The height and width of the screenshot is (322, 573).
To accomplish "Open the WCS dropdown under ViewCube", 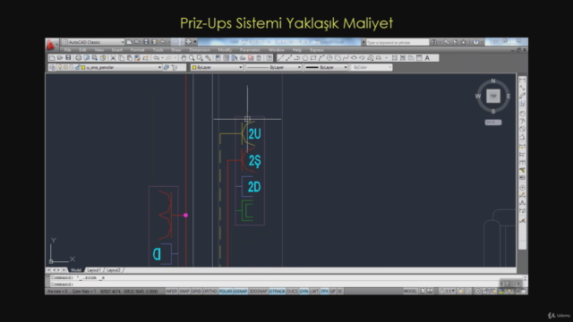I will pos(493,123).
